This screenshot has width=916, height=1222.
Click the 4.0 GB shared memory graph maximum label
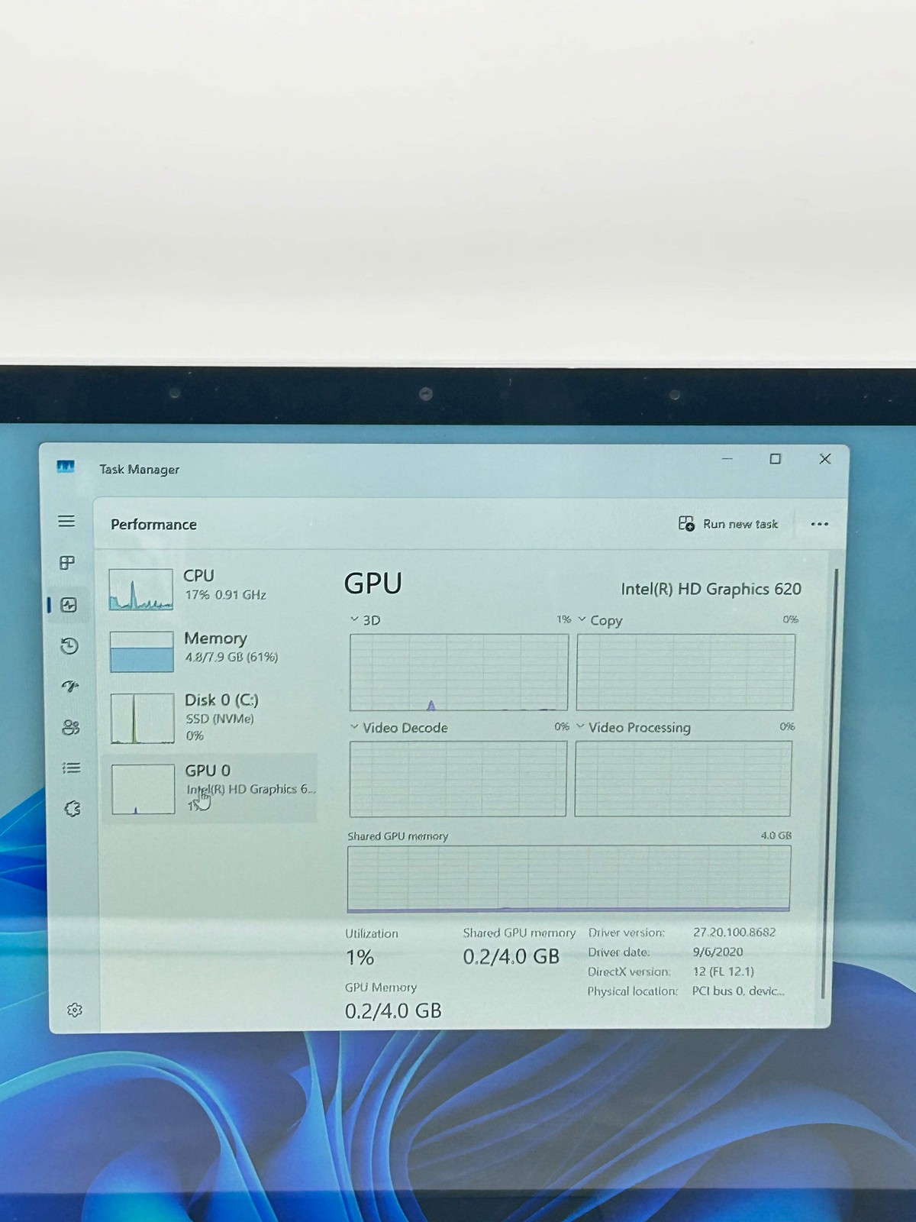click(776, 836)
